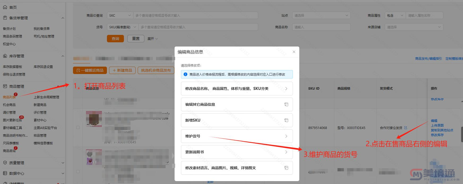The width and height of the screenshot is (463, 184).
Task: Open 上新生命周期管理 in sidebar
Action: (46, 97)
